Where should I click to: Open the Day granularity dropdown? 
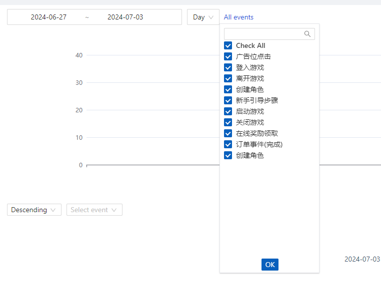203,17
